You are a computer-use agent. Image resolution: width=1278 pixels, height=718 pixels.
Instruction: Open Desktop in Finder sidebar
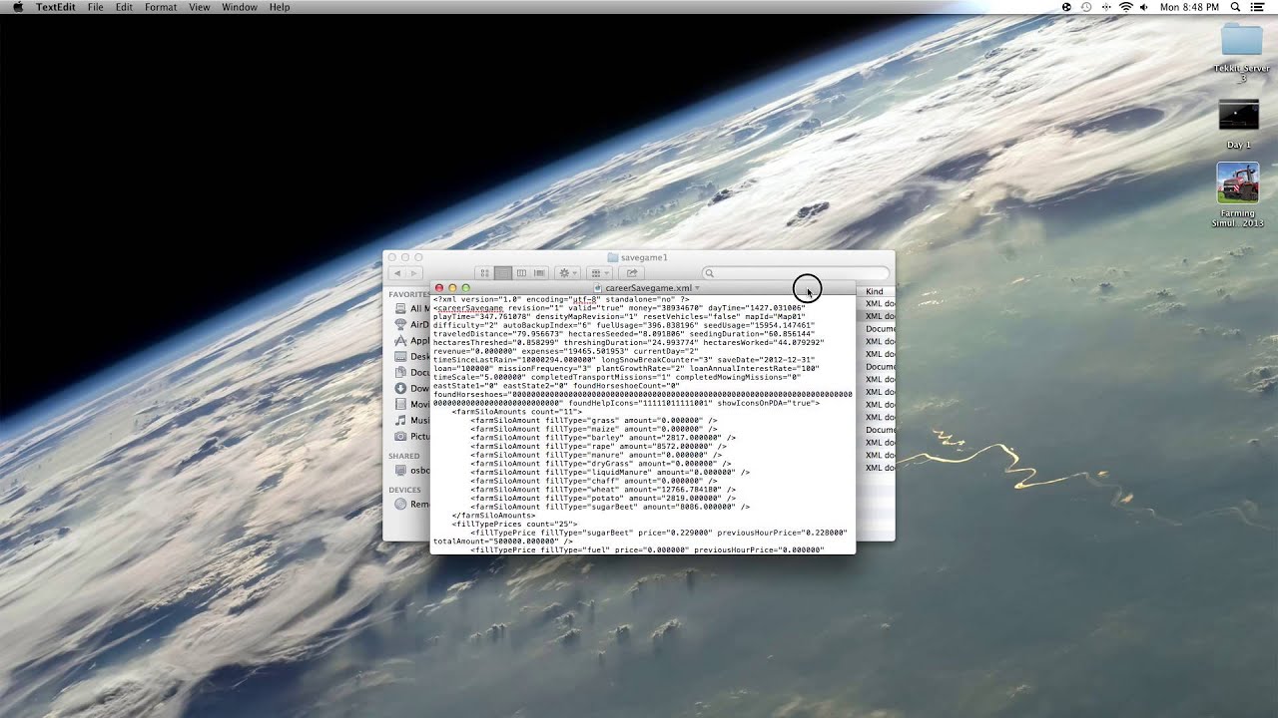[412, 357]
